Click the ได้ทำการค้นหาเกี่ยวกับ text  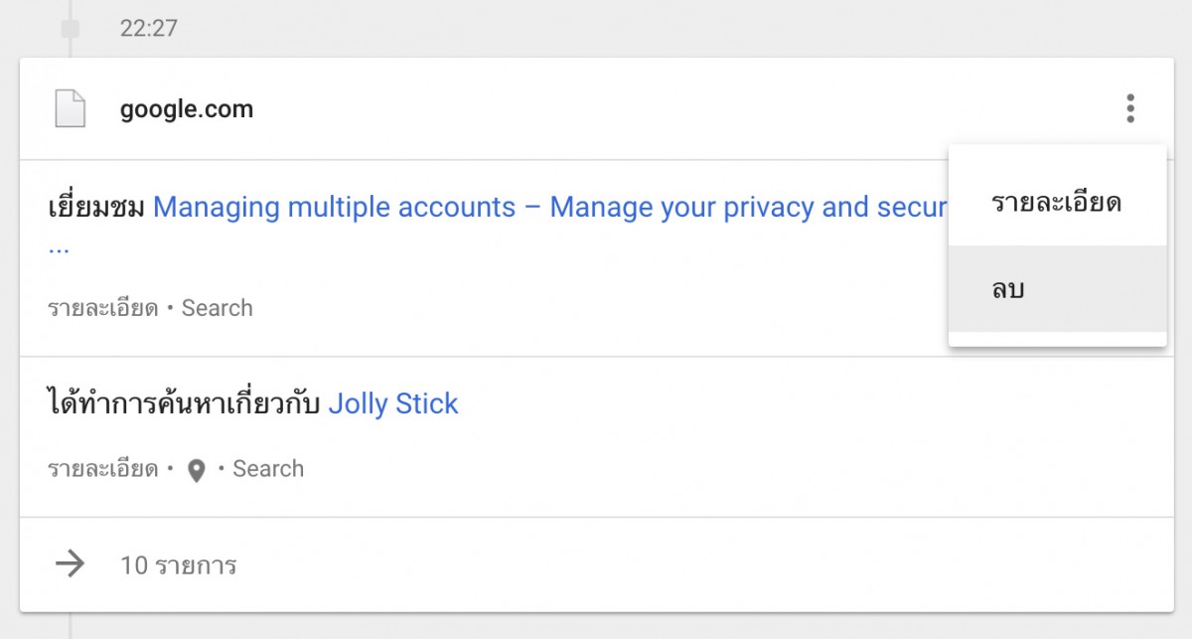[x=185, y=402]
